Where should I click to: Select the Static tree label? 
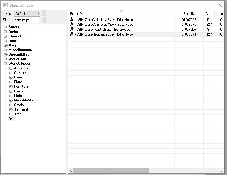[x=19, y=105]
